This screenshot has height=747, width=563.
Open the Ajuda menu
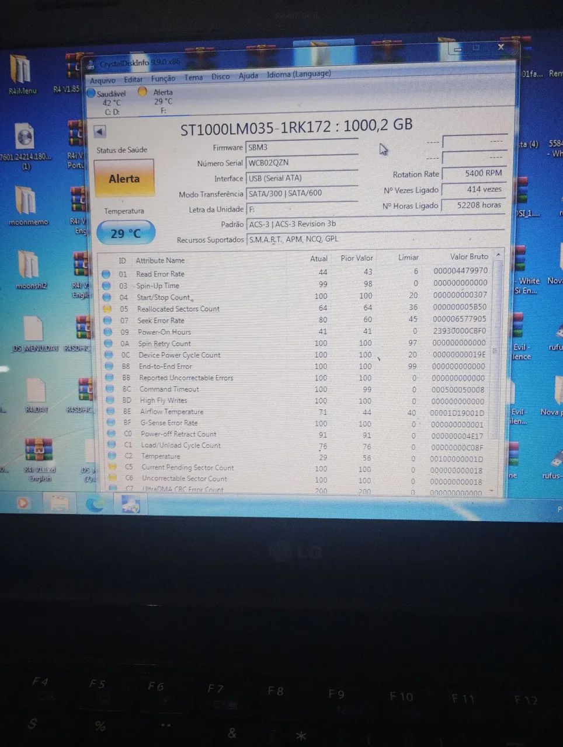[248, 76]
